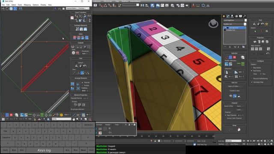Select the Rotate tool in UV editor toolbar
274x154 pixels.
tap(7, 9)
